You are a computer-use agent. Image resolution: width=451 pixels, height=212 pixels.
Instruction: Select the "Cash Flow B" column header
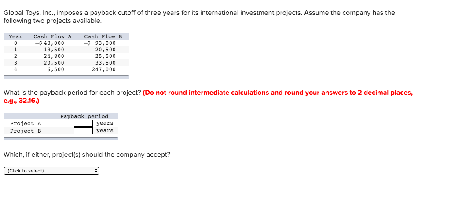pos(103,36)
